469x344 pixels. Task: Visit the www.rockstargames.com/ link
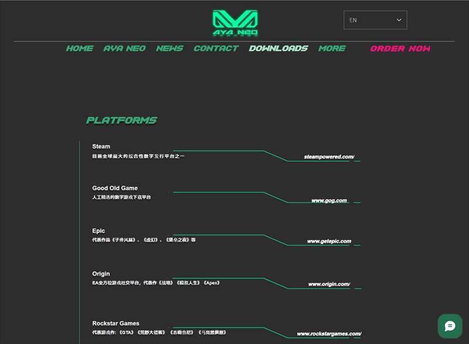pos(329,333)
